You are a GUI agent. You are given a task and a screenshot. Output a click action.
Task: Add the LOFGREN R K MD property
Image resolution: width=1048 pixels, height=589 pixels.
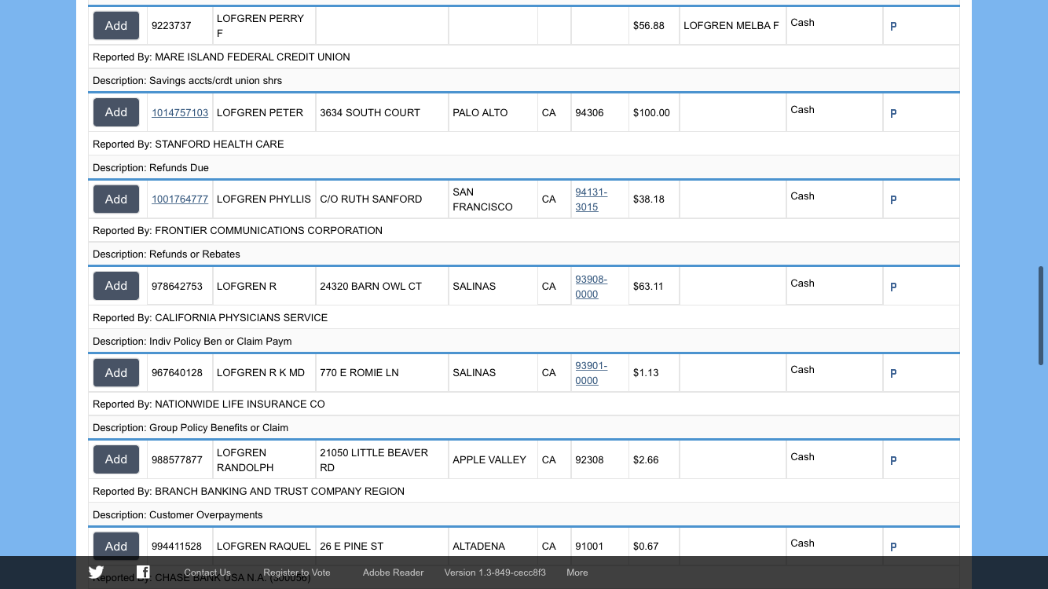pyautogui.click(x=116, y=373)
